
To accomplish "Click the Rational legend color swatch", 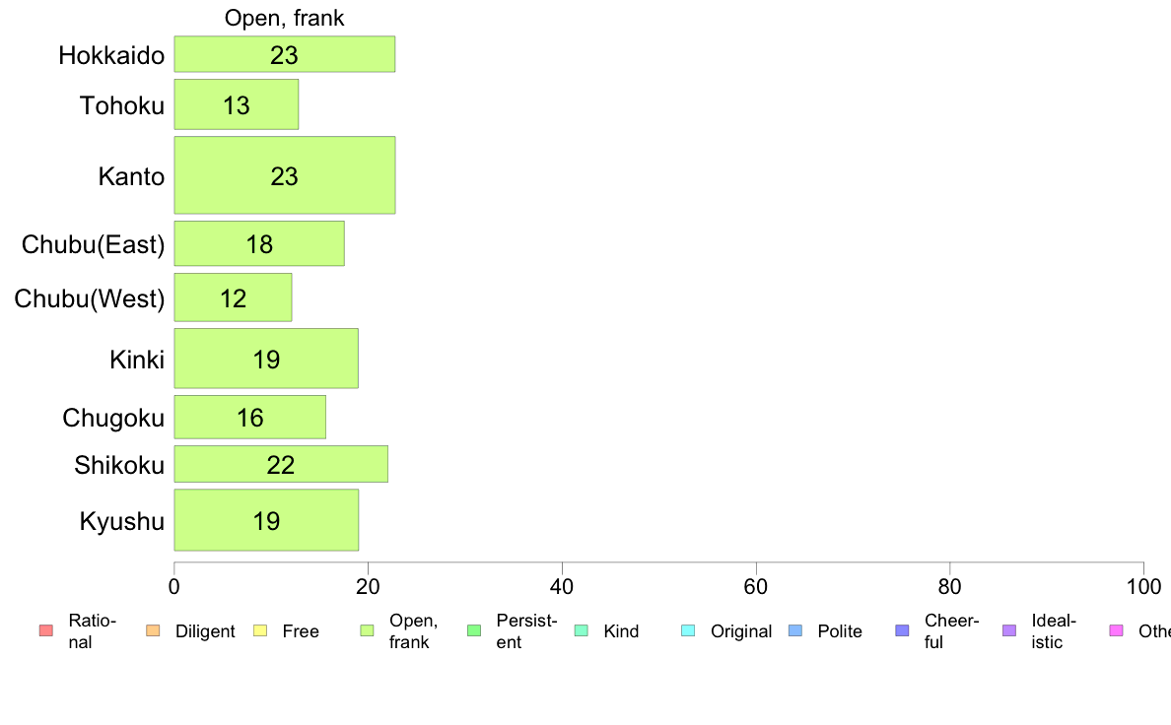I will (45, 630).
